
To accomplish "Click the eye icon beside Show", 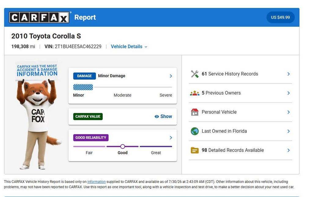I will coord(157,116).
